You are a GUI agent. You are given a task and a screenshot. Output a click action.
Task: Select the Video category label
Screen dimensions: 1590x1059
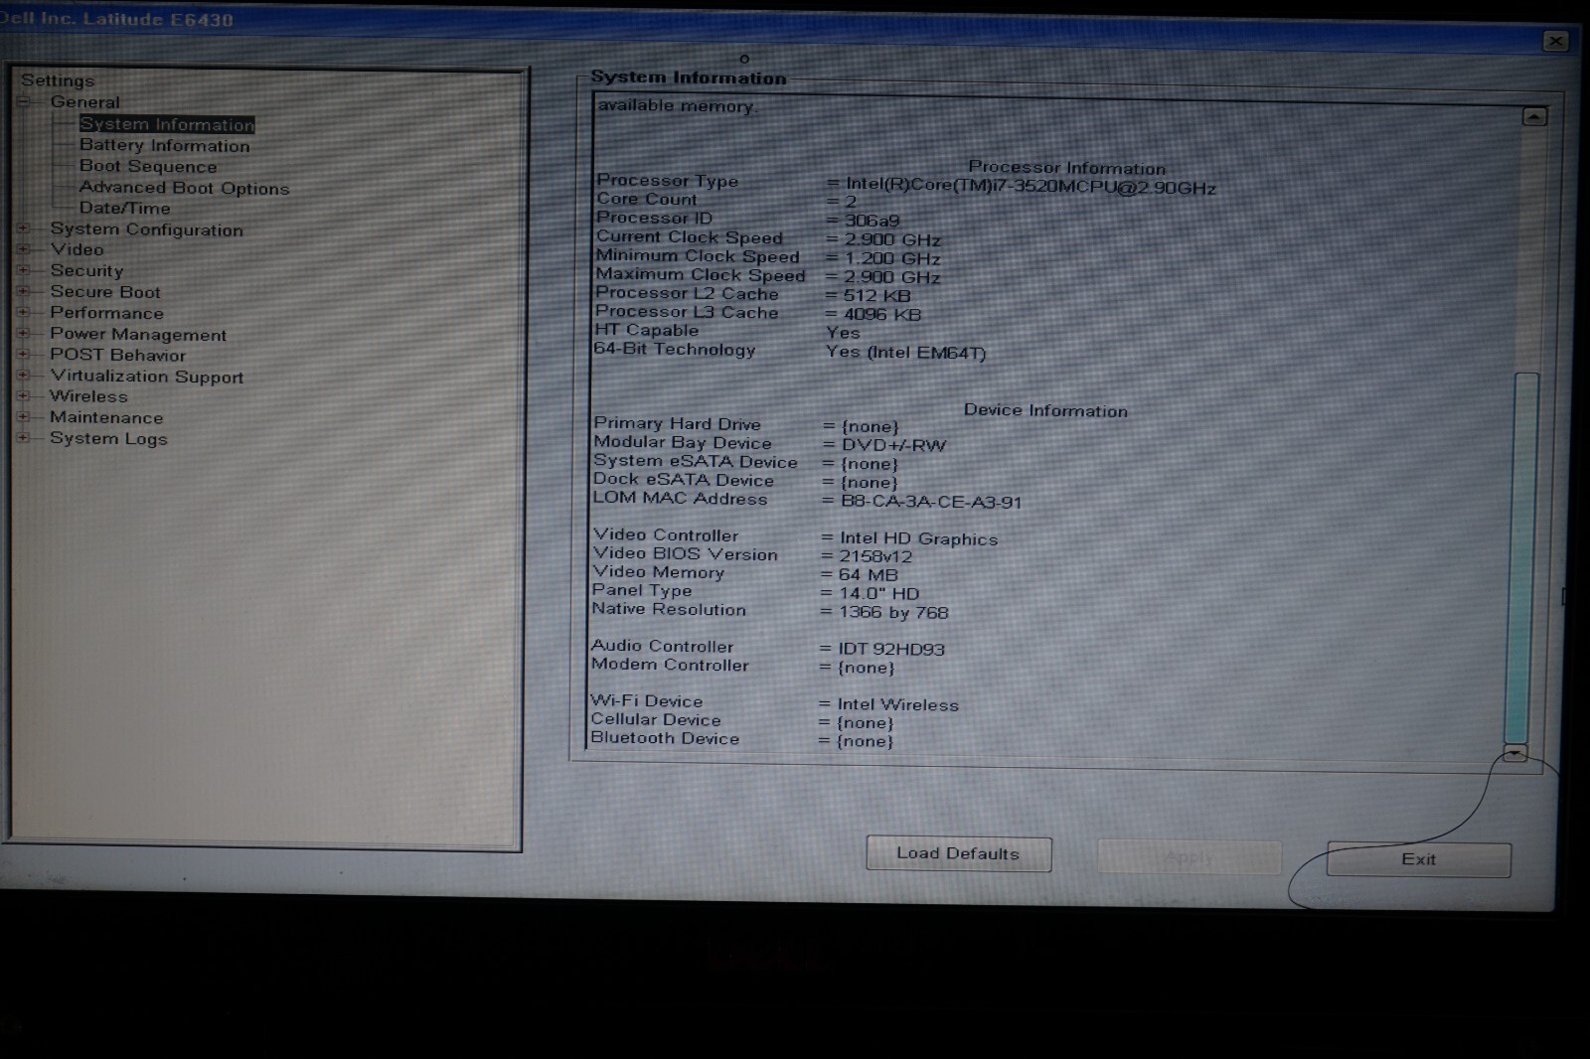coord(78,249)
